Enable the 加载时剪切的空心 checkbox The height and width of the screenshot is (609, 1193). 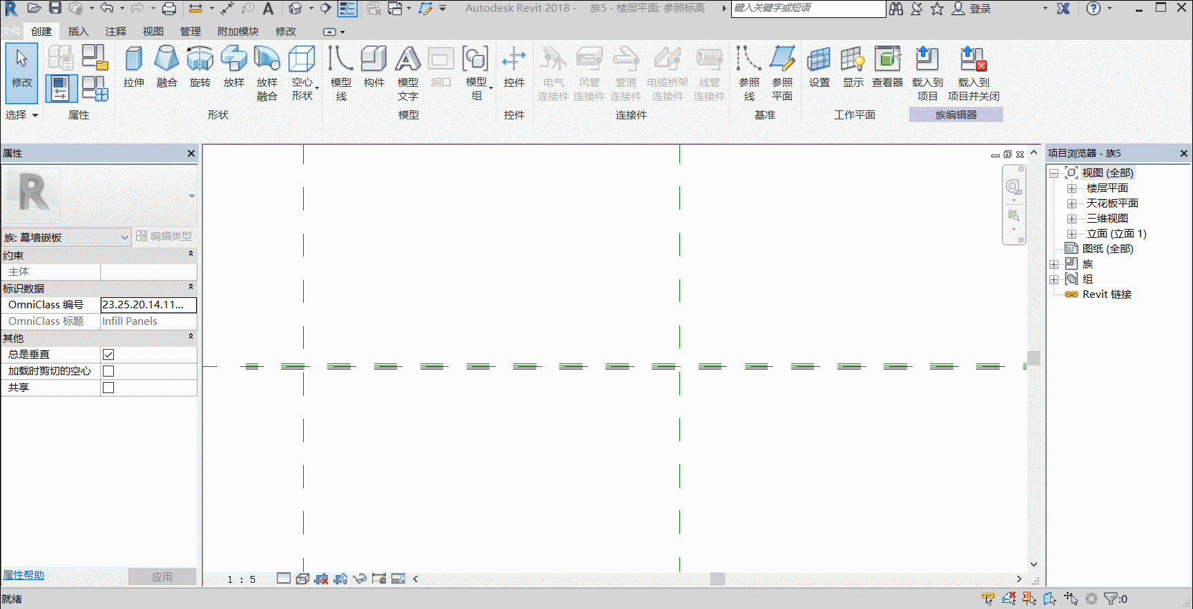pyautogui.click(x=108, y=371)
